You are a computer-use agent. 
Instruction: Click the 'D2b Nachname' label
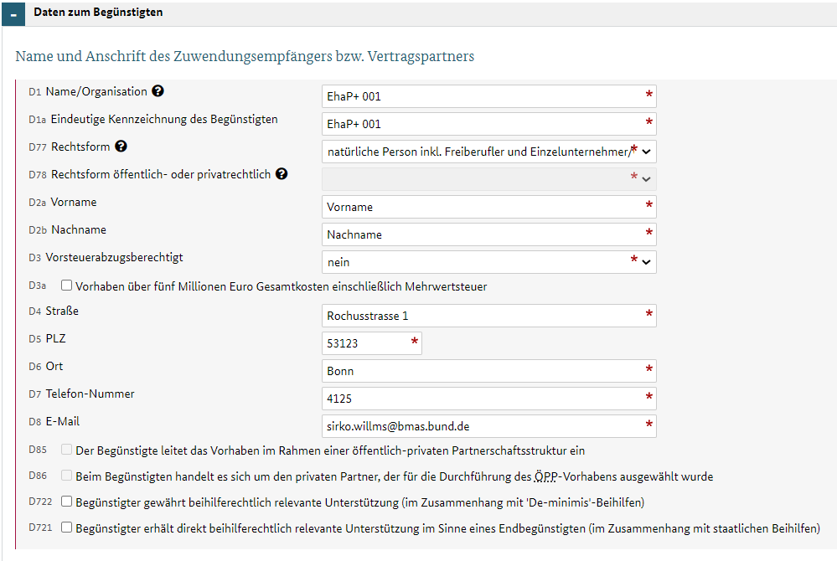[x=68, y=229]
